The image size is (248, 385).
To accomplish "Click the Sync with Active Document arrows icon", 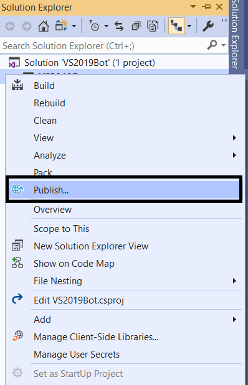I will coord(119,26).
